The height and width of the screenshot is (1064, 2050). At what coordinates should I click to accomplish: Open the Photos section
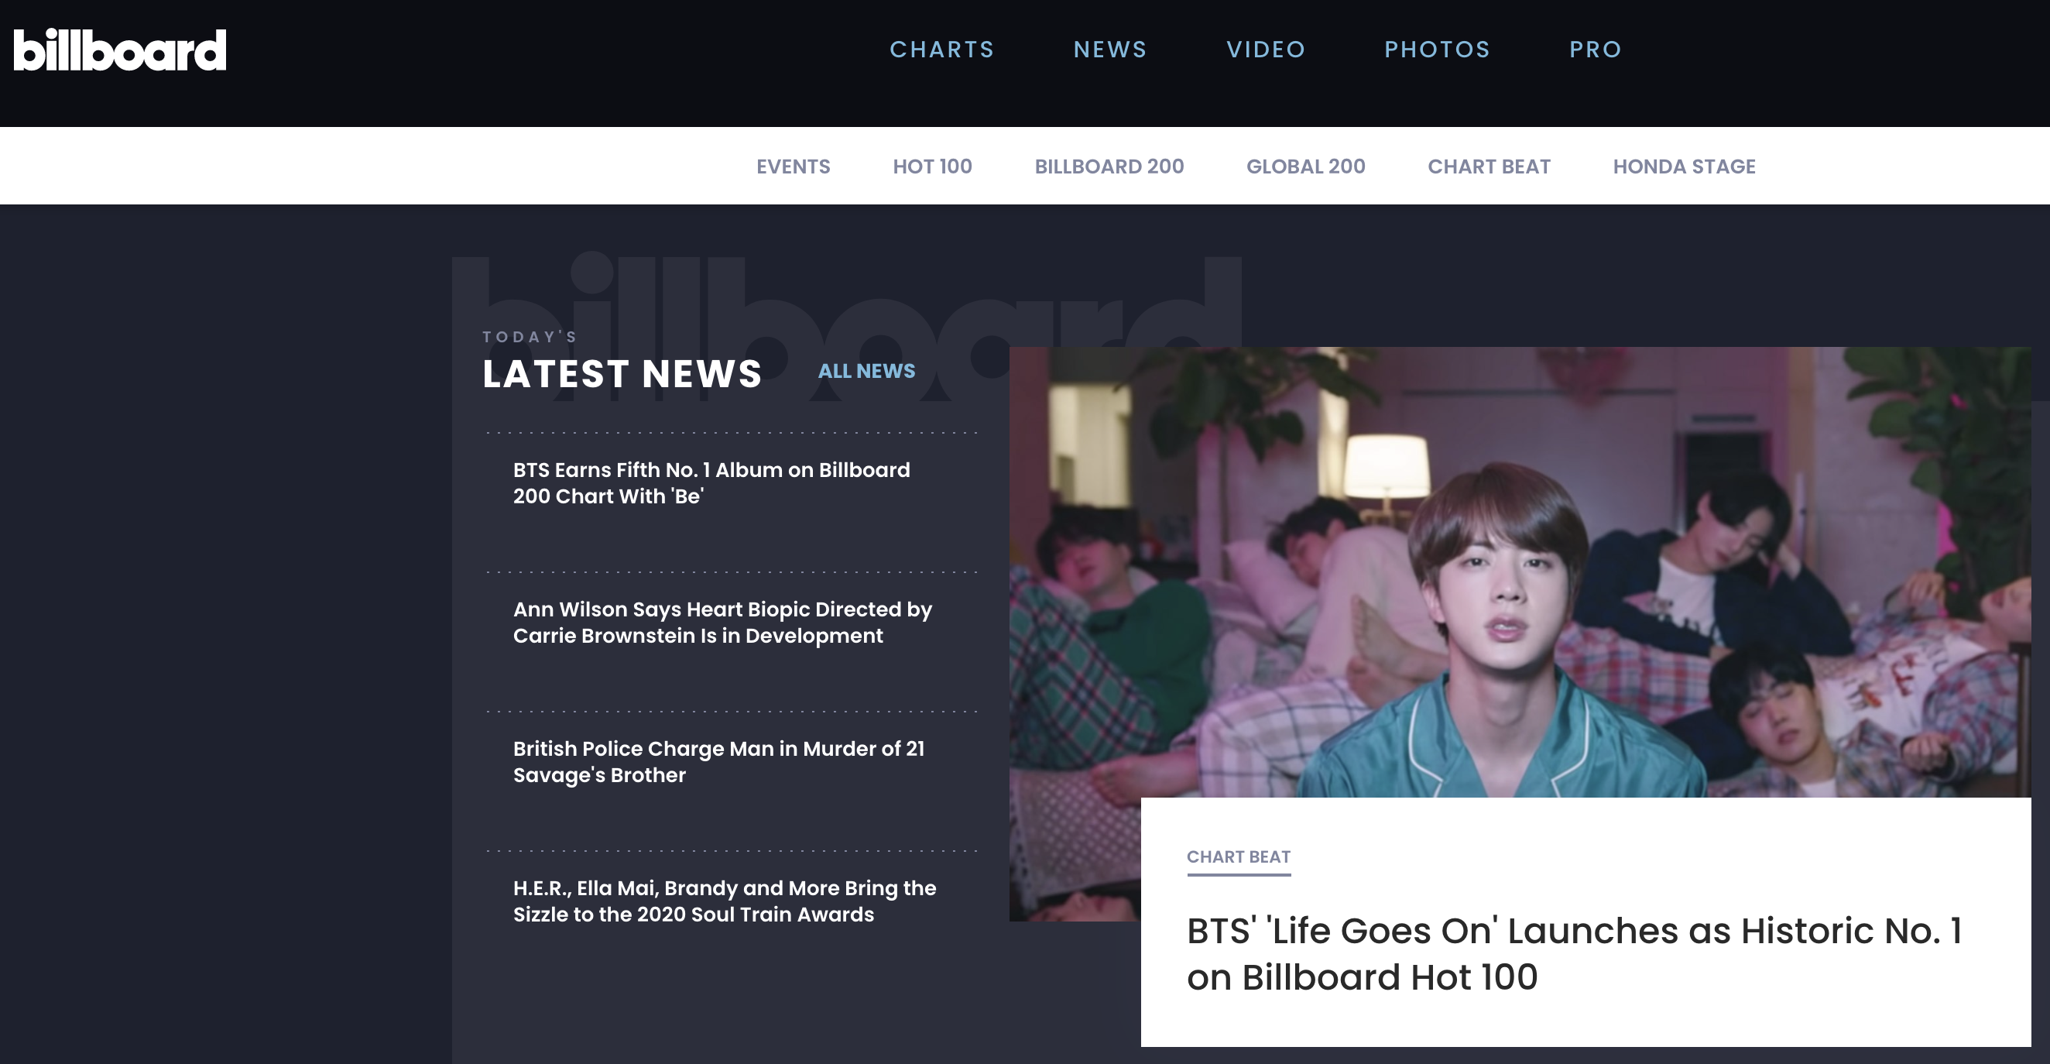tap(1436, 50)
